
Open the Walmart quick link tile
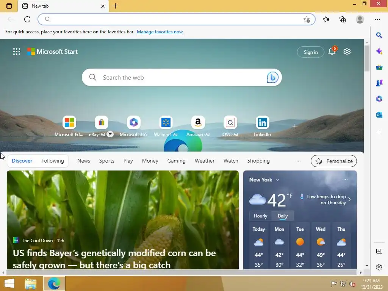tap(166, 126)
